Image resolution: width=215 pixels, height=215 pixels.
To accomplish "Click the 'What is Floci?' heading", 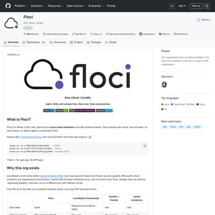I will tap(19, 119).
